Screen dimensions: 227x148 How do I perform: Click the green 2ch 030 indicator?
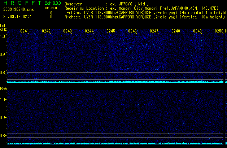(x=53, y=3)
